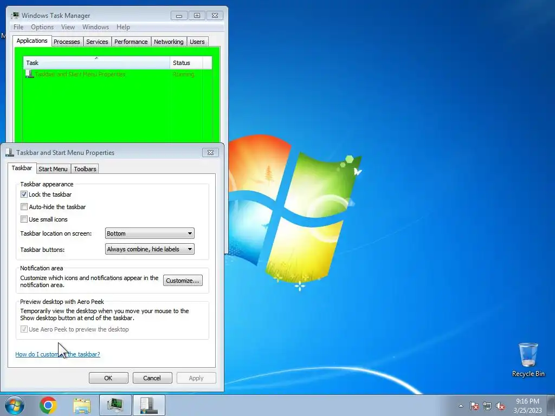Switch to Performance tab
The image size is (555, 416).
131,42
